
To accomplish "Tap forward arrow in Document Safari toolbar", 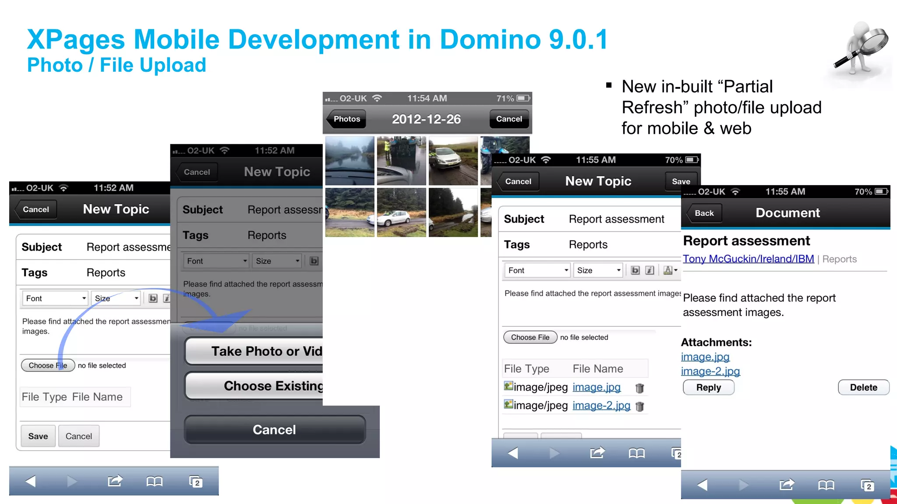I will pos(744,485).
